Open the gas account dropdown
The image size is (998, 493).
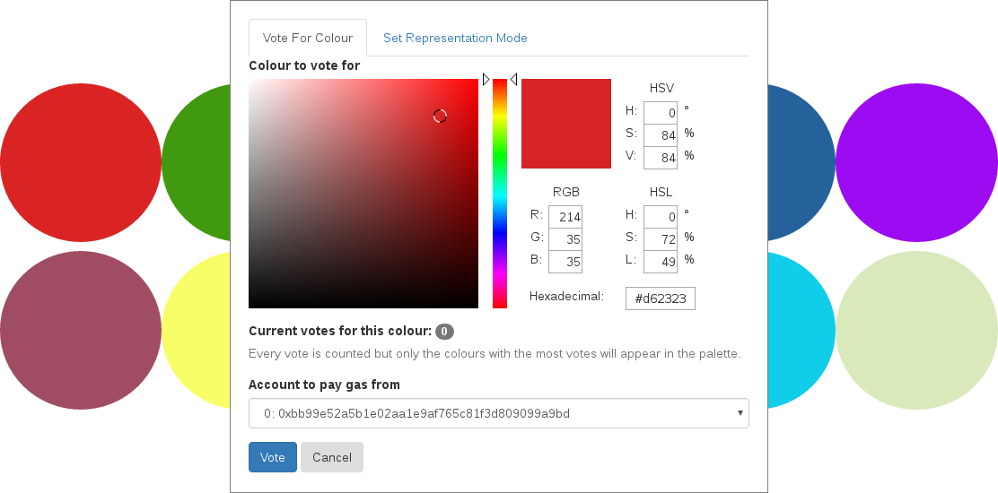pyautogui.click(x=498, y=413)
